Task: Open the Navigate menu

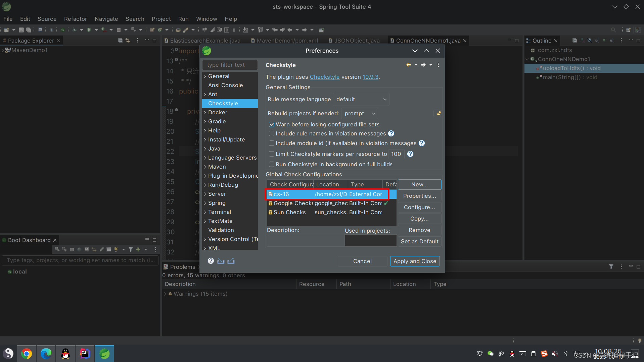Action: coord(106,19)
